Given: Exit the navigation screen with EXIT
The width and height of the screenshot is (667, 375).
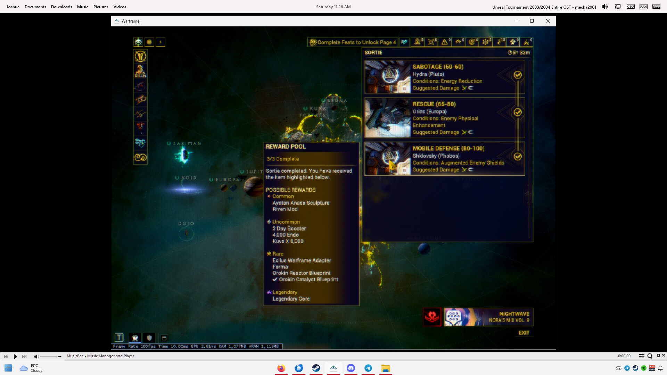Looking at the screenshot, I should 524,333.
